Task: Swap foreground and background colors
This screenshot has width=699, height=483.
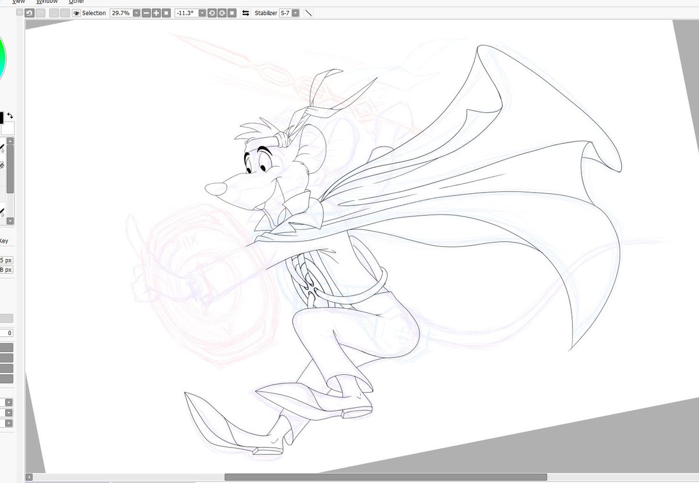Action: point(10,115)
